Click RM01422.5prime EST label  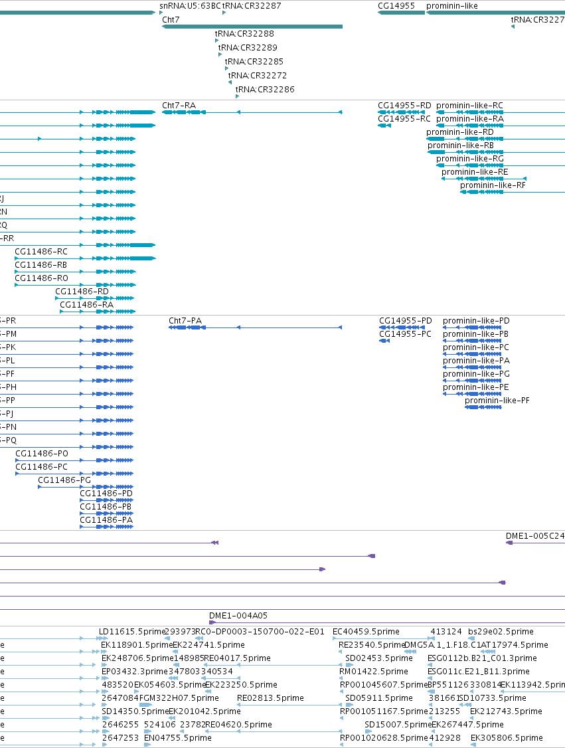coord(374,672)
